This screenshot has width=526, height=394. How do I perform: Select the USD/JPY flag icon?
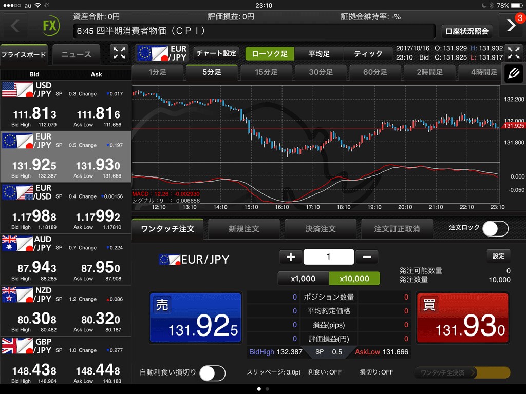[x=17, y=89]
